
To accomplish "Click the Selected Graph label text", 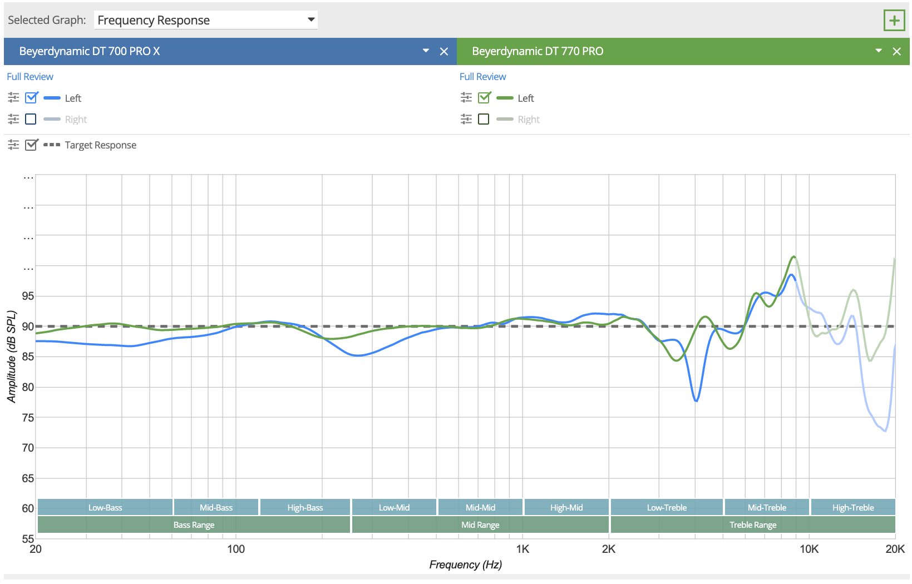I will coord(47,20).
